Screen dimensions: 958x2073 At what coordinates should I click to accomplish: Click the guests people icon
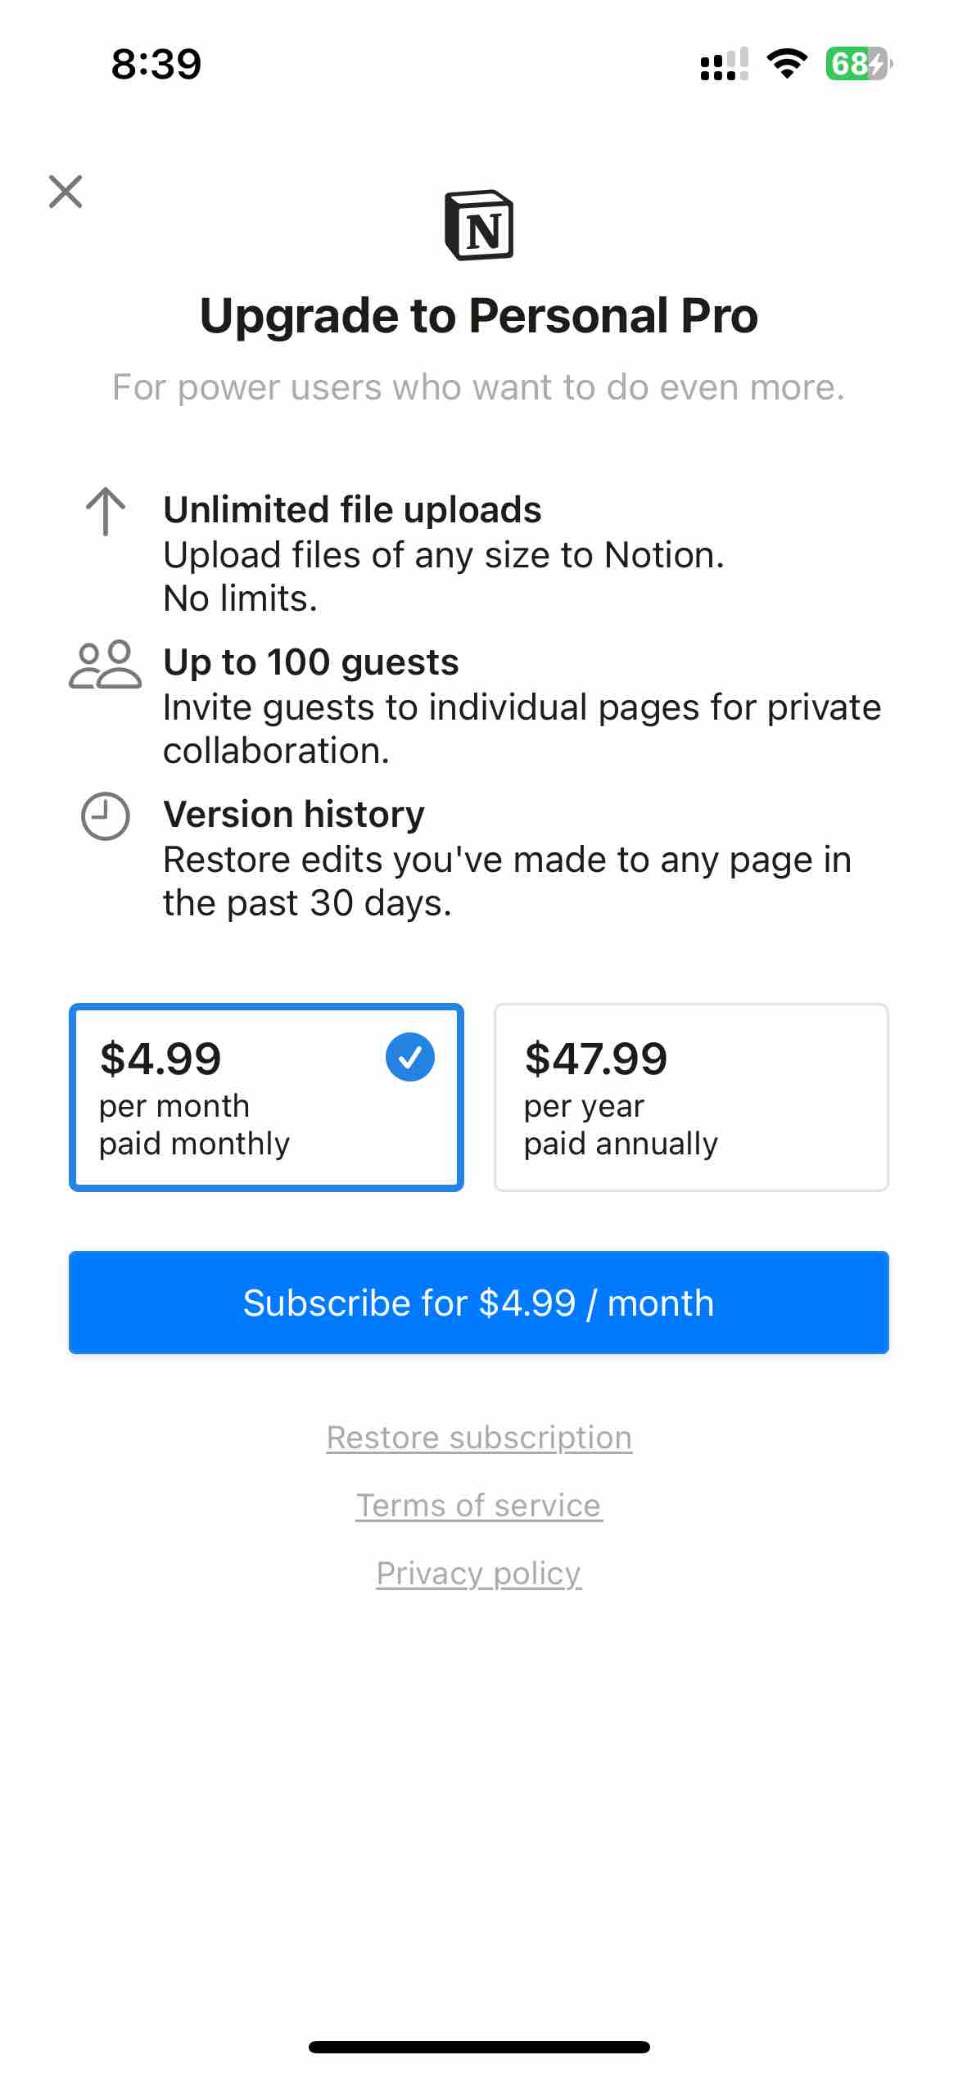pos(104,666)
